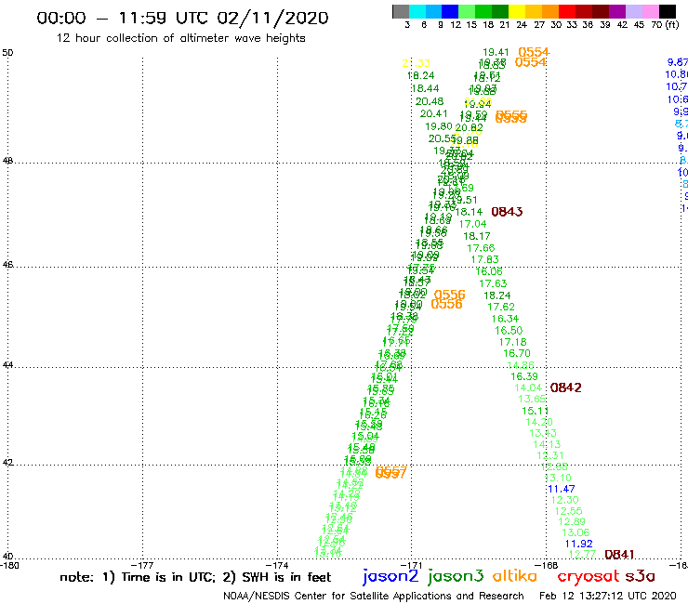Select the yellow swatch in the color scale
Image resolution: width=688 pixels, height=604 pixels.
click(517, 11)
